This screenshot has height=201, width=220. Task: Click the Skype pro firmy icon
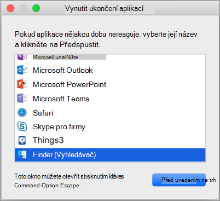(x=22, y=127)
